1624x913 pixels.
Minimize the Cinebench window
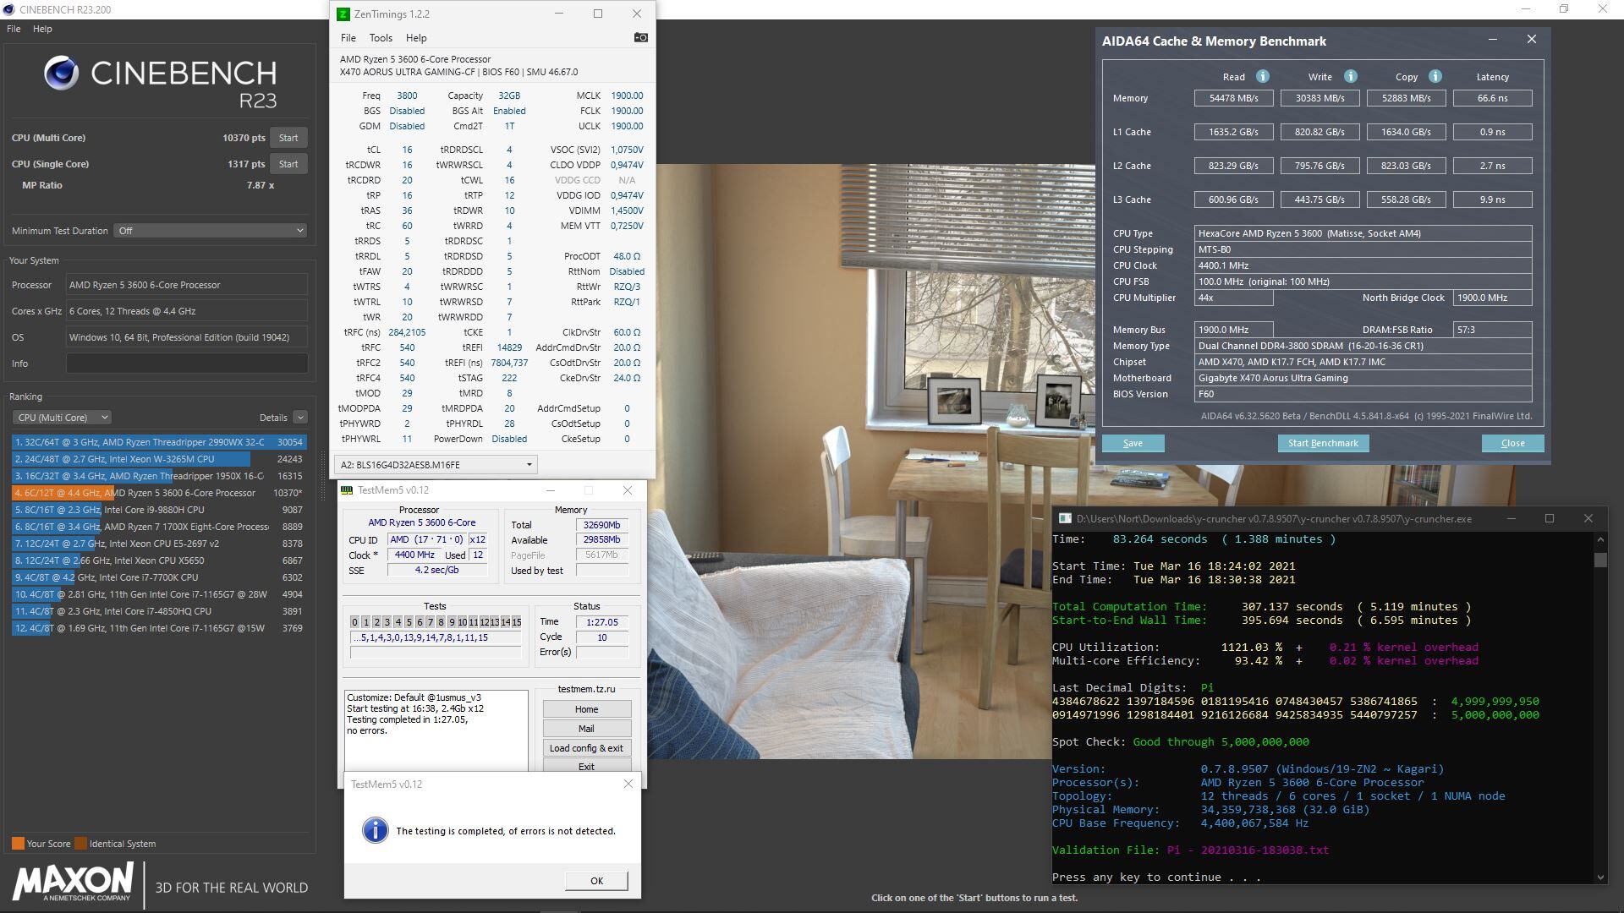click(1527, 9)
